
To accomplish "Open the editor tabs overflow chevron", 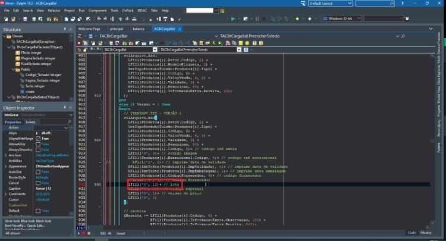I will coord(431,29).
